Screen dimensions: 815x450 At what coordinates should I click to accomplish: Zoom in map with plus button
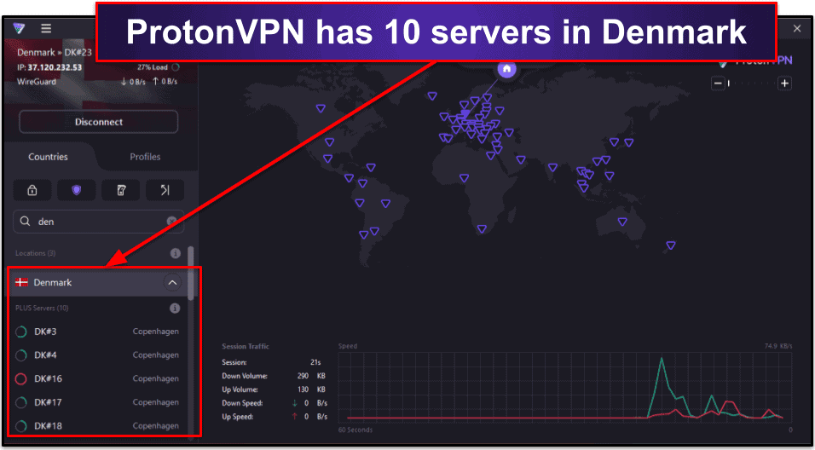pyautogui.click(x=785, y=84)
